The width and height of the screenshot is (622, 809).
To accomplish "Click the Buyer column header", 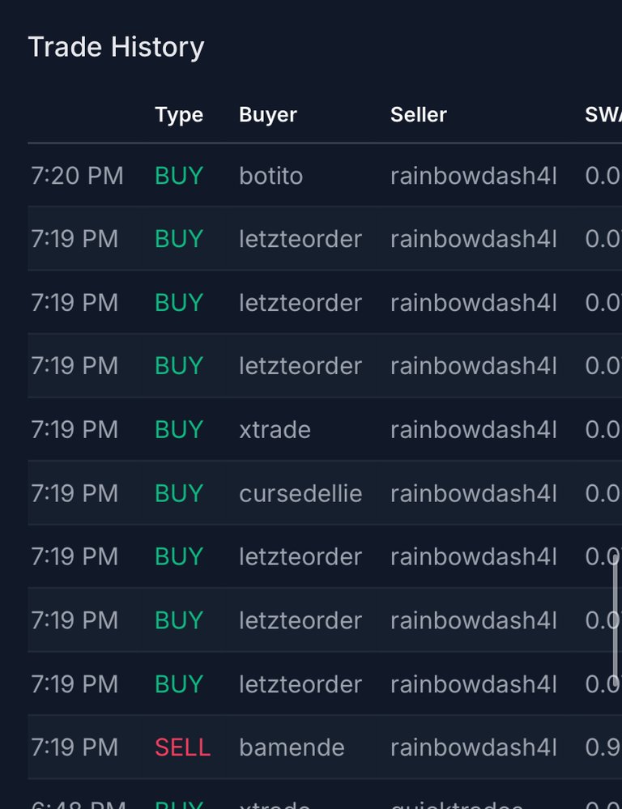I will 268,115.
